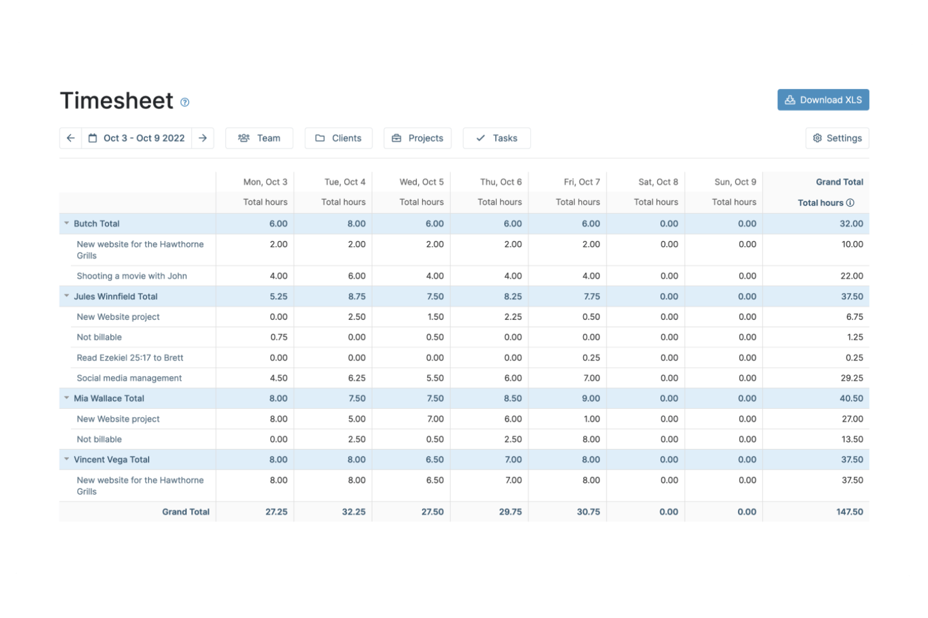Collapse the Vincent Vega Total section
The image size is (928, 618).
(66, 459)
